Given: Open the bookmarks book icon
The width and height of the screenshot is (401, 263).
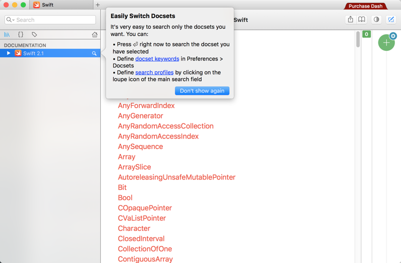Looking at the screenshot, I should pos(361,19).
